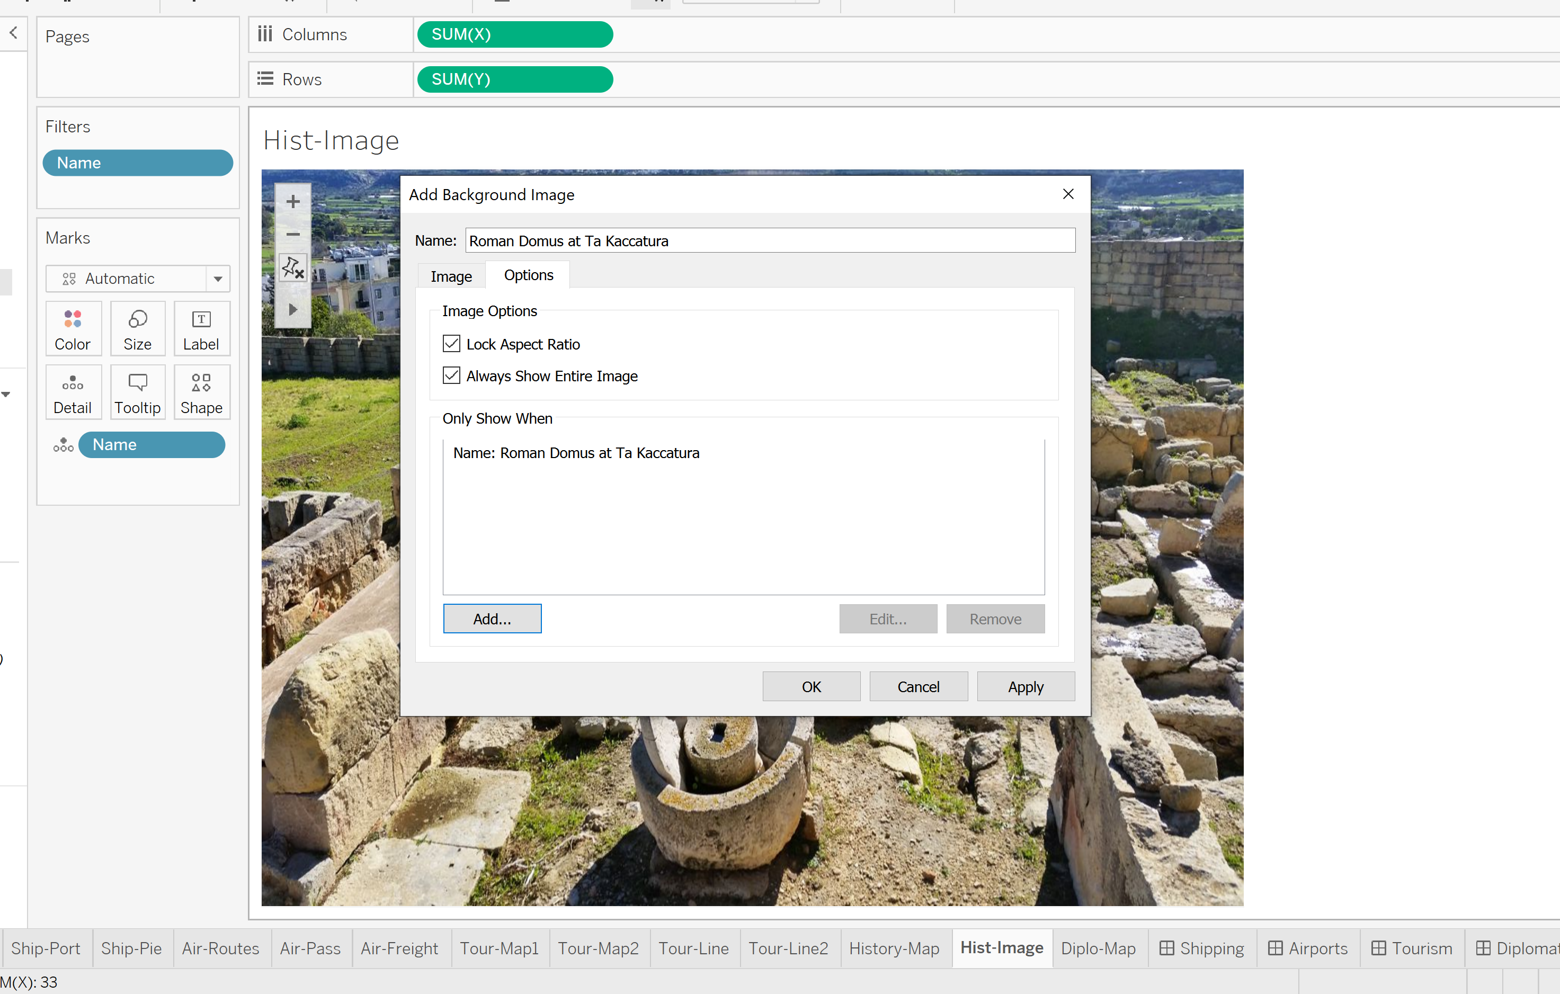Click the detail icon beside Name pill
This screenshot has width=1560, height=994.
pyautogui.click(x=63, y=445)
